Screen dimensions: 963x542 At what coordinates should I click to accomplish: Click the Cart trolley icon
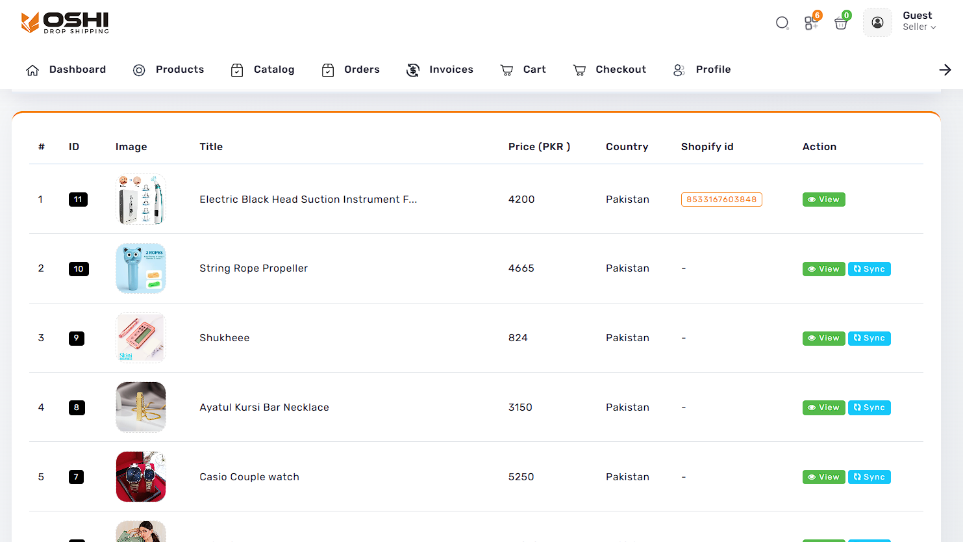click(x=507, y=70)
